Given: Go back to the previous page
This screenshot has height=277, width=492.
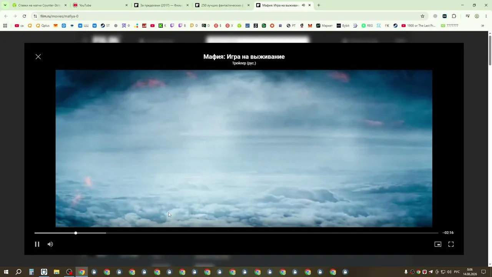Looking at the screenshot, I should [6, 16].
